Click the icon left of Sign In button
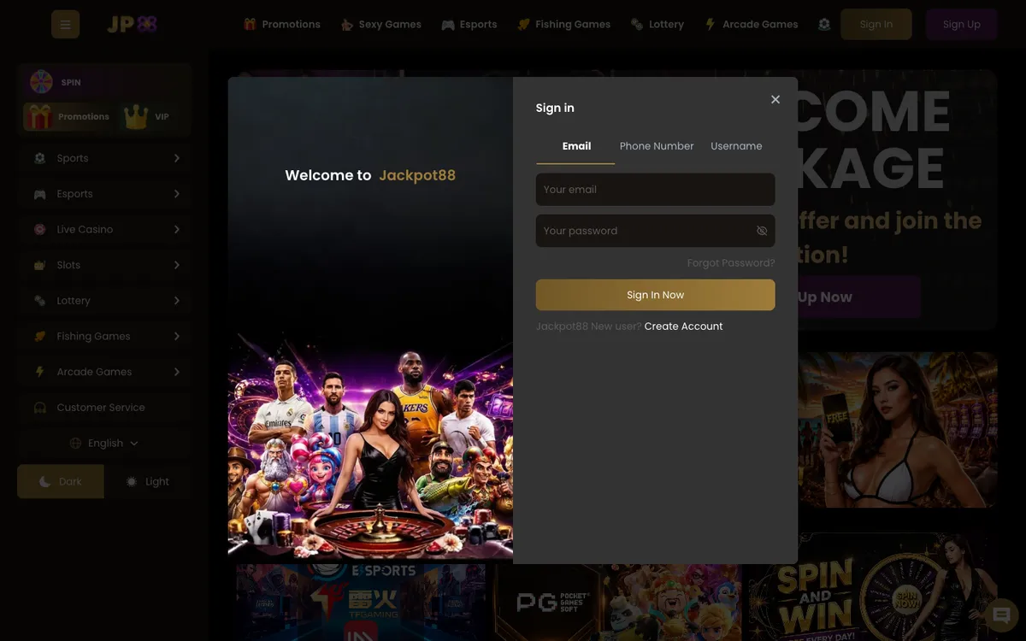Image resolution: width=1026 pixels, height=641 pixels. (x=824, y=25)
